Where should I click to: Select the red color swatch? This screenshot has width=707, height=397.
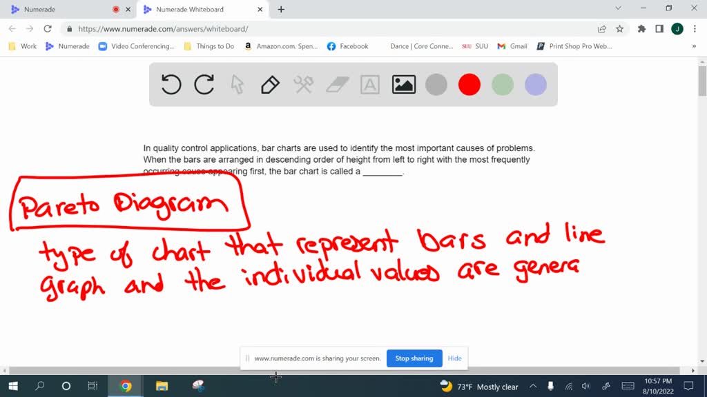469,84
